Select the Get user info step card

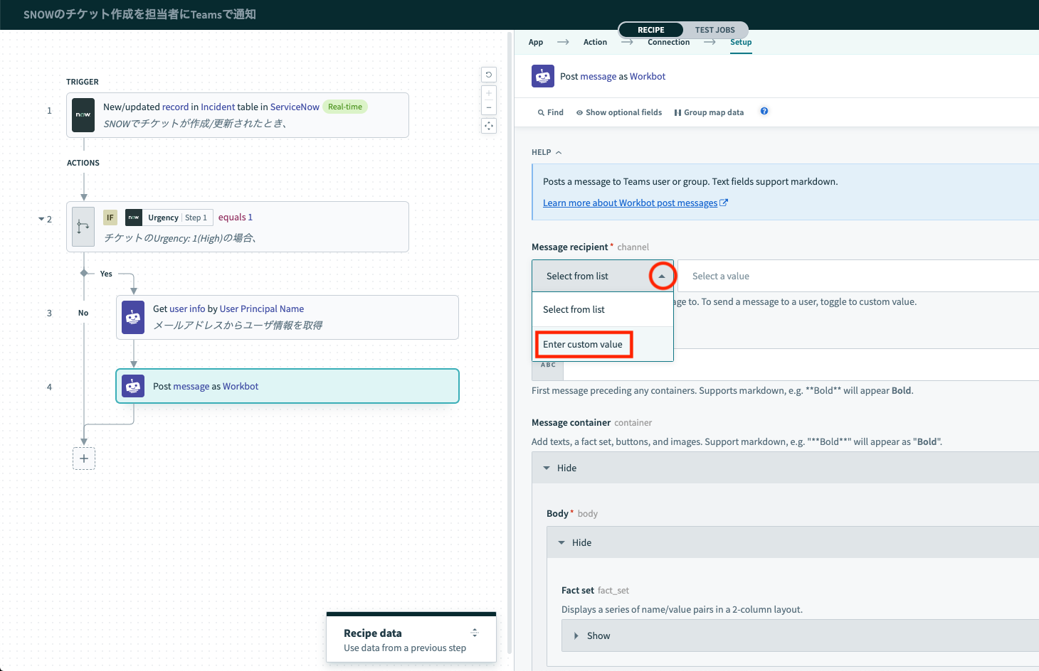pyautogui.click(x=288, y=317)
